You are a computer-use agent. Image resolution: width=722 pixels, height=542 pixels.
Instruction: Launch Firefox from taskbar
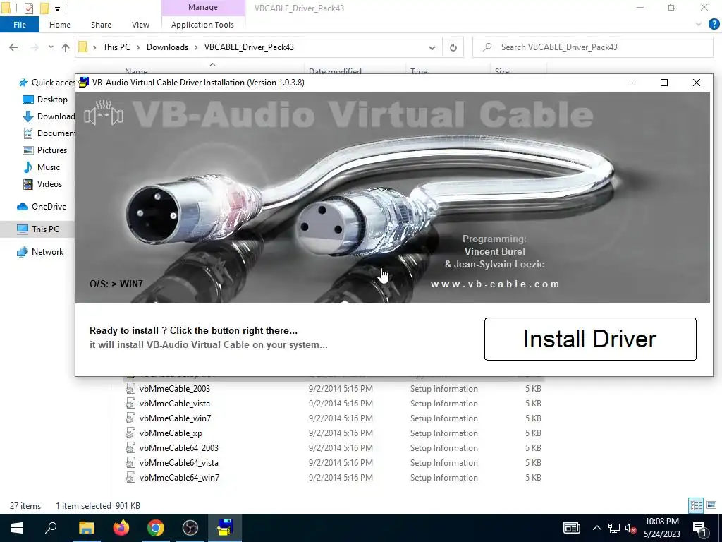click(121, 528)
